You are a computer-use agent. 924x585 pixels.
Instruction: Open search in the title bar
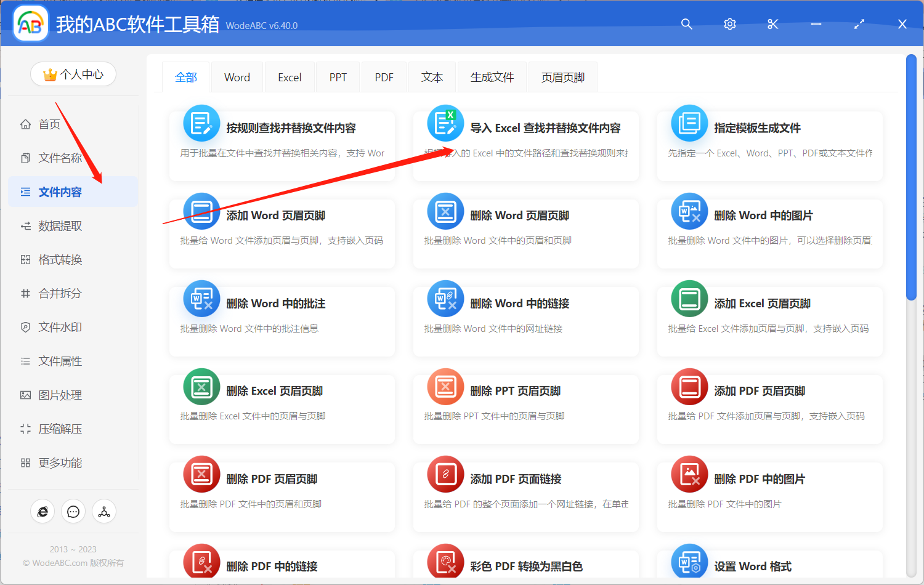pyautogui.click(x=686, y=24)
